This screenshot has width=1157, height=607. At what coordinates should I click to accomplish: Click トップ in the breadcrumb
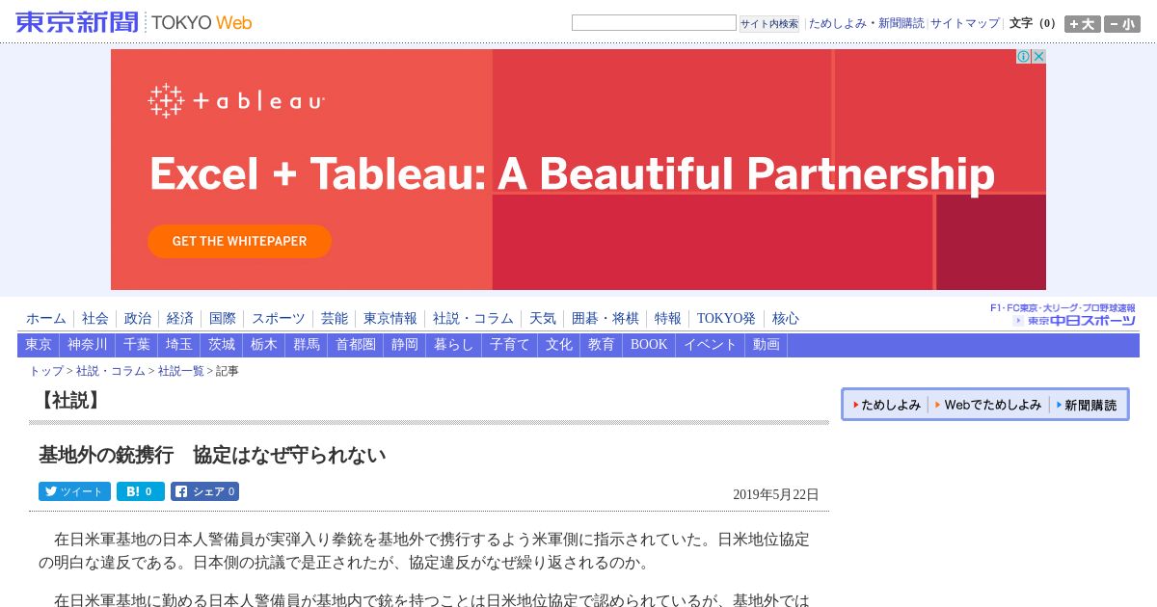click(x=46, y=371)
